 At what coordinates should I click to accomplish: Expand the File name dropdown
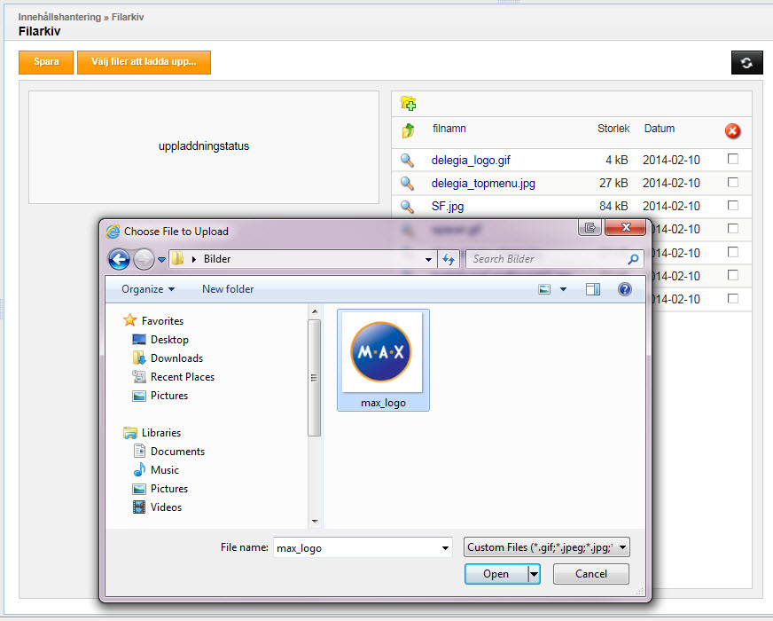click(x=445, y=548)
